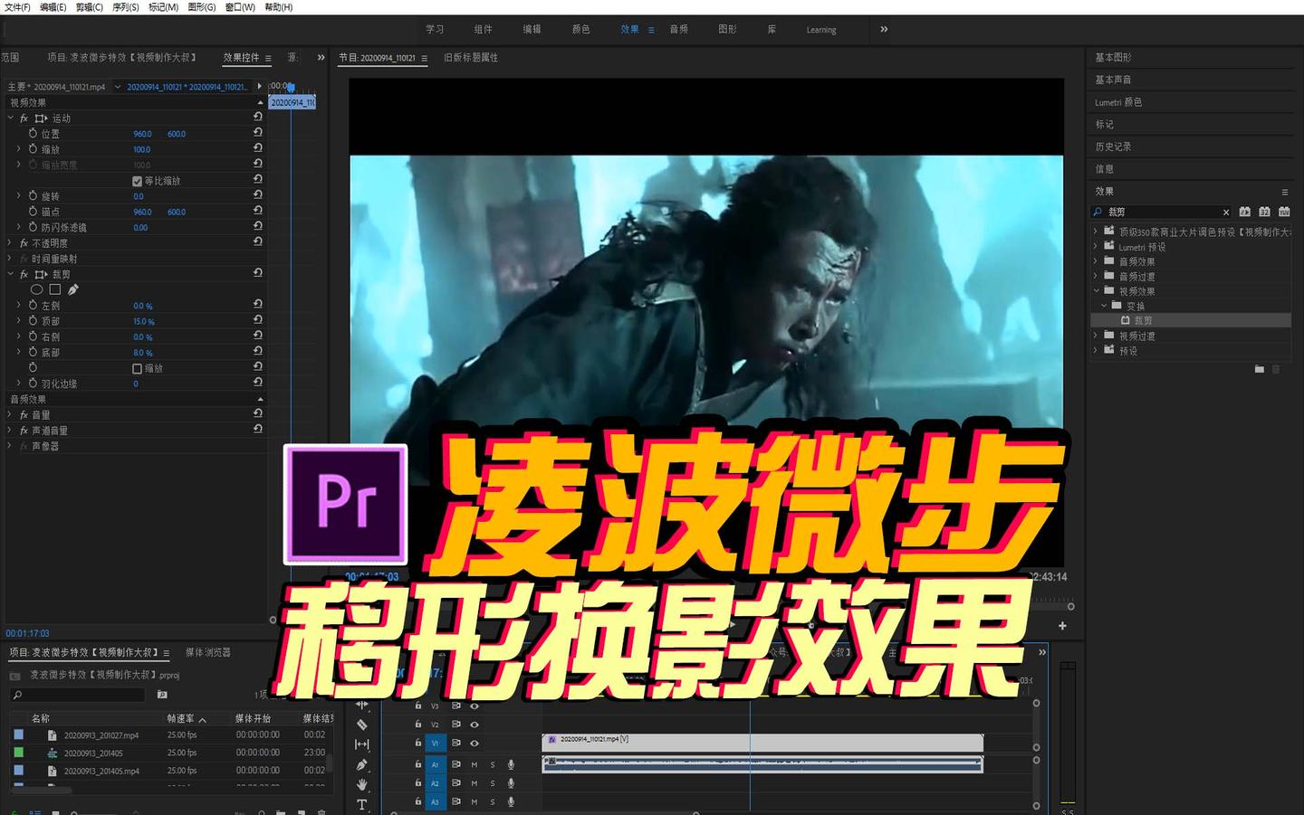Collapse the 运动 effect group
1304x815 pixels.
[11, 118]
